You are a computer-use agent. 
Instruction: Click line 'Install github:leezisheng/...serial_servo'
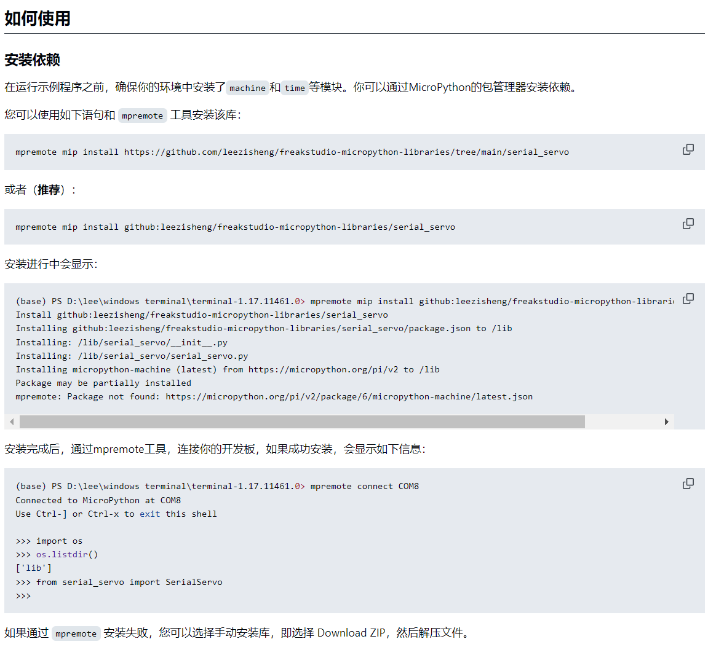201,315
